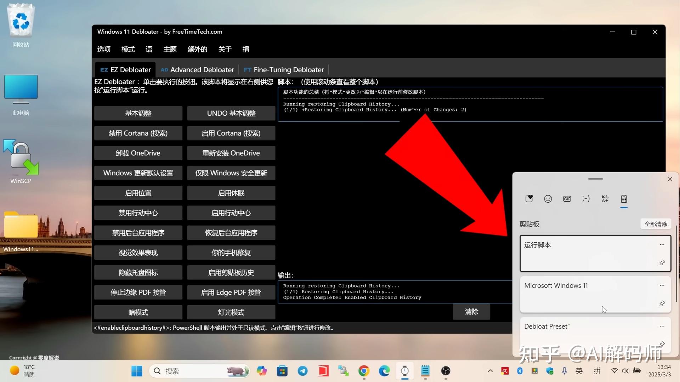This screenshot has height=382, width=680.
Task: Launch Google Chrome from the taskbar
Action: coord(364,371)
